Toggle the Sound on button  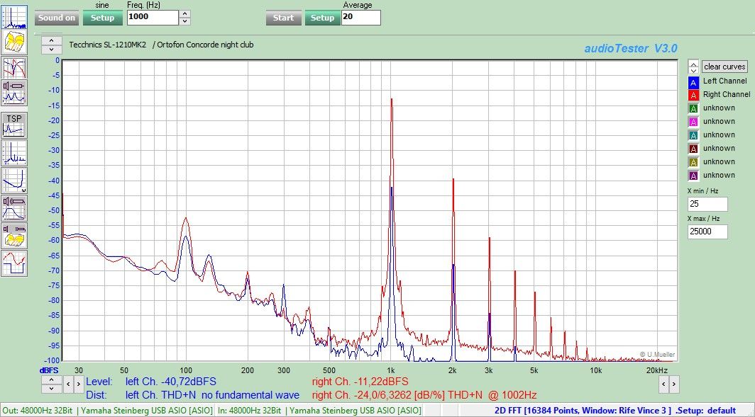pos(56,18)
